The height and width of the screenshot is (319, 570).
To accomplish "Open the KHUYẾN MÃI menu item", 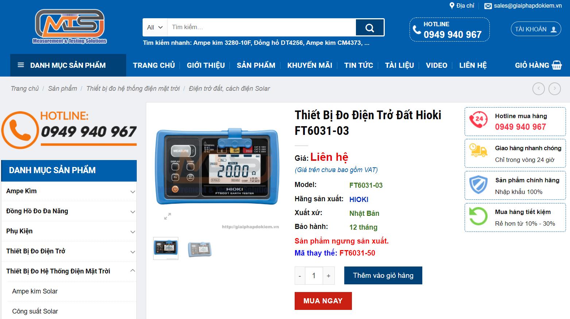I will pyautogui.click(x=310, y=65).
